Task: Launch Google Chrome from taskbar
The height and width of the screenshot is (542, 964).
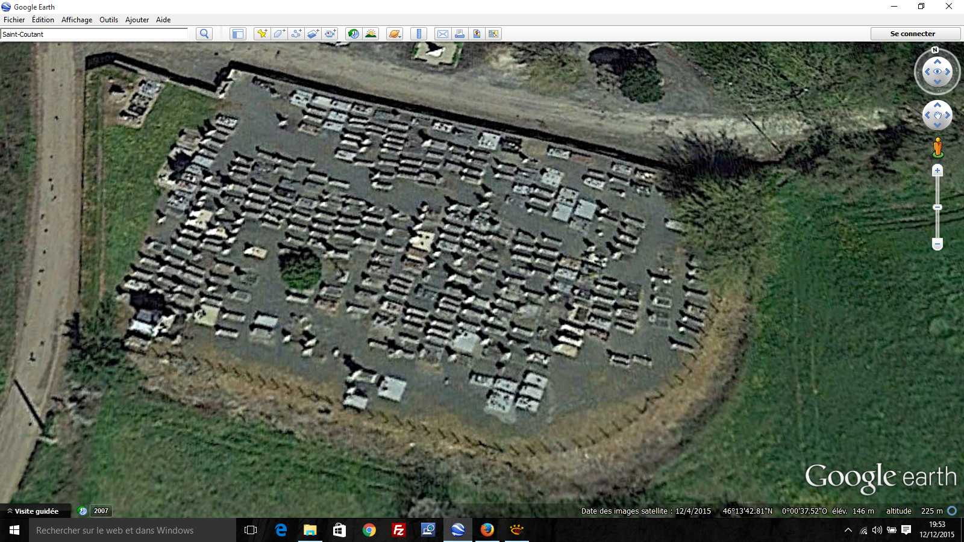Action: coord(369,530)
